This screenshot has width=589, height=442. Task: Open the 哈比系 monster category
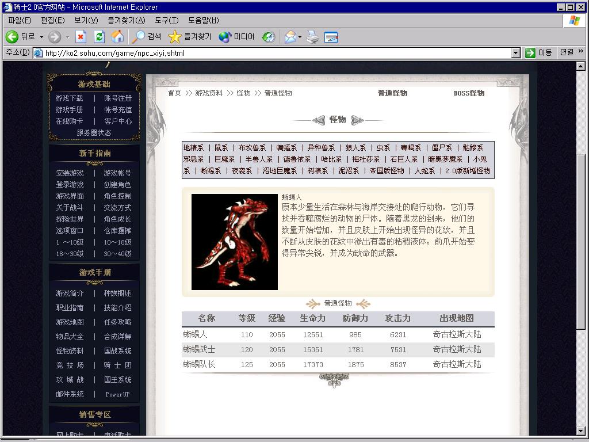[x=331, y=159]
